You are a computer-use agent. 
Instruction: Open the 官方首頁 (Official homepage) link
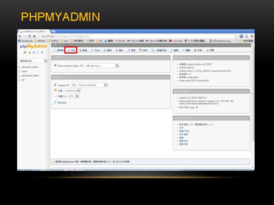(x=183, y=134)
